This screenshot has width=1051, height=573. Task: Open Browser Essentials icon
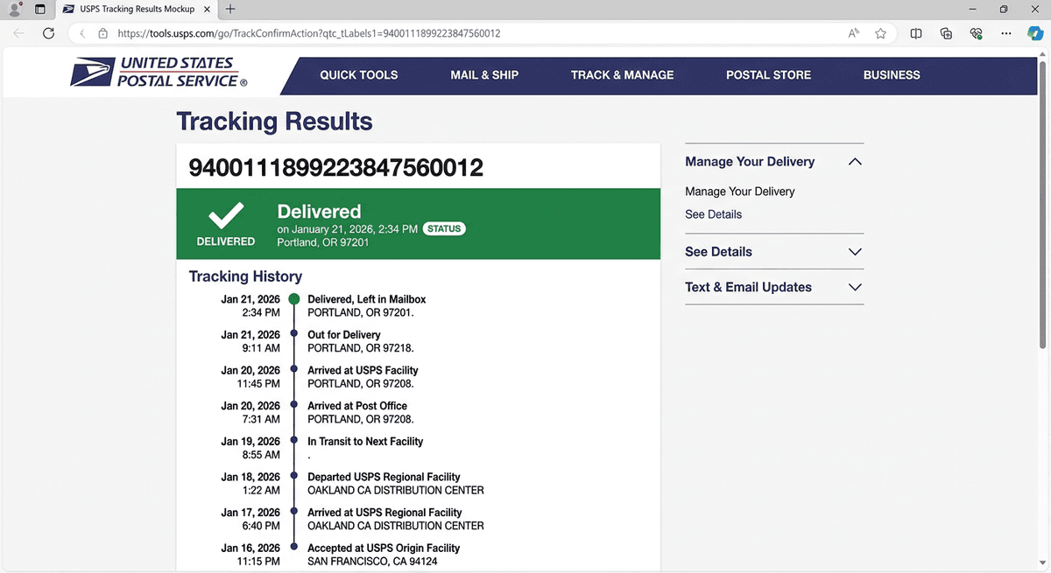[976, 33]
